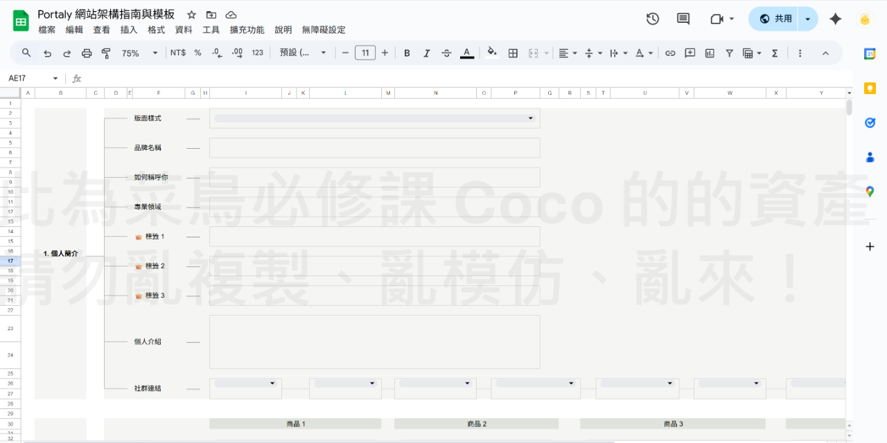View cloud save status

[231, 15]
